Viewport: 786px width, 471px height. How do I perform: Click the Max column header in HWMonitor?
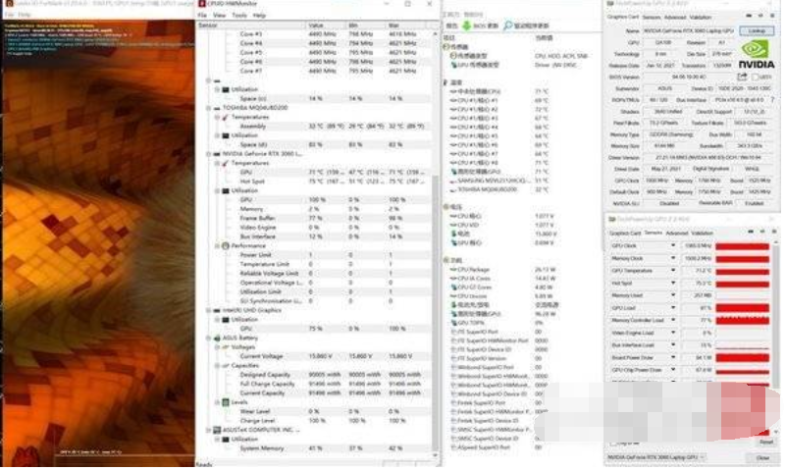point(406,26)
